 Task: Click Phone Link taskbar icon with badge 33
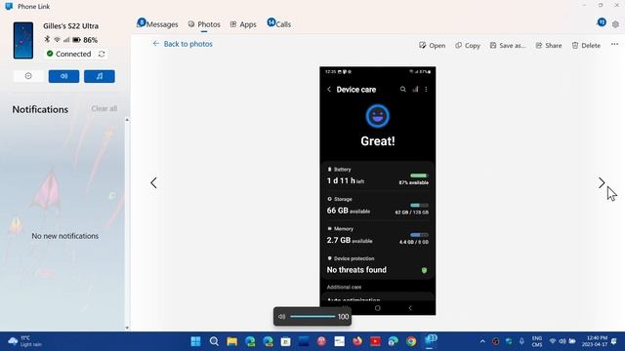tap(431, 340)
